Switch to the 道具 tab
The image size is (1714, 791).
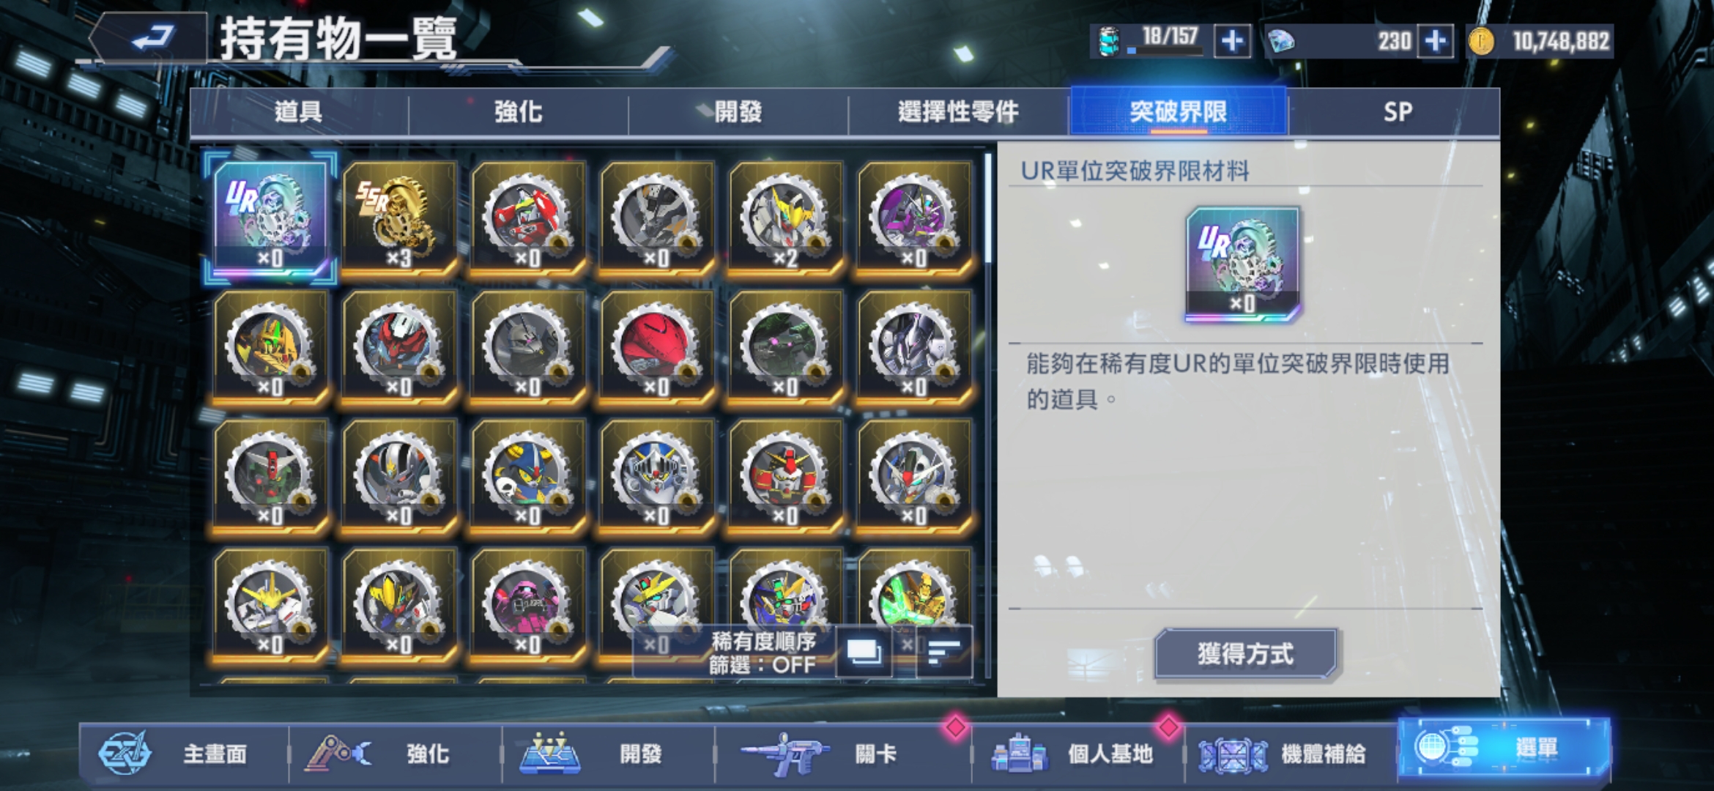[299, 112]
